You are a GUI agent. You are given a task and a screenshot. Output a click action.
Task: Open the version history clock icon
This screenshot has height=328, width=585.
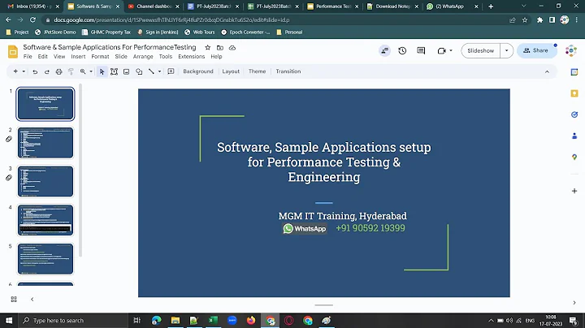402,50
